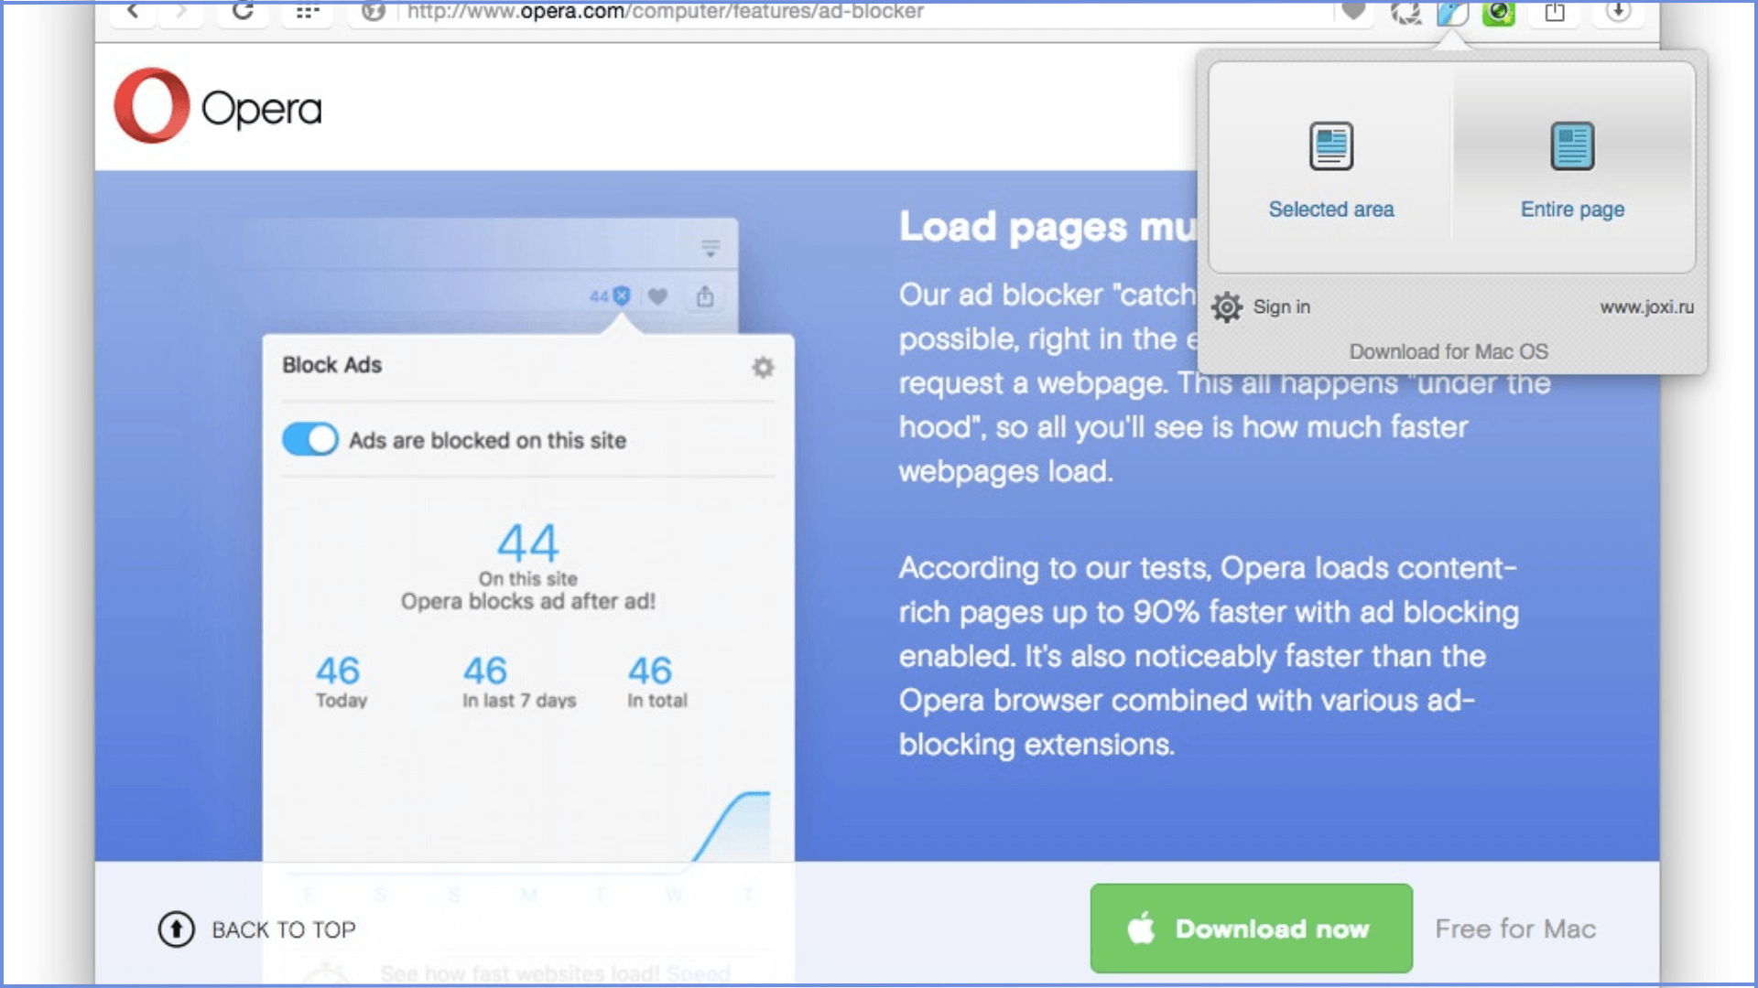Choose Selected area screenshot option
The image size is (1758, 988).
pos(1330,168)
